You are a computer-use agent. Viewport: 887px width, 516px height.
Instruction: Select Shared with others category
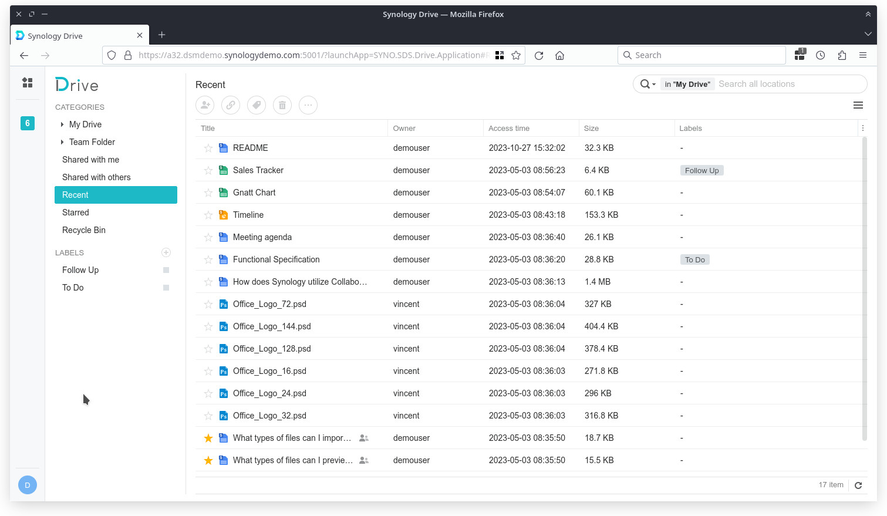tap(116, 177)
